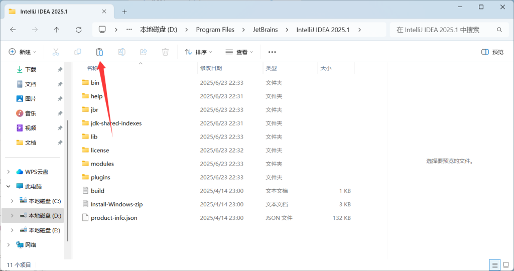Open the 查看 (View) dropdown
Image resolution: width=514 pixels, height=271 pixels.
[x=239, y=52]
